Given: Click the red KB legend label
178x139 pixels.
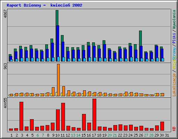Looking at the screenshot, I should (174, 129).
